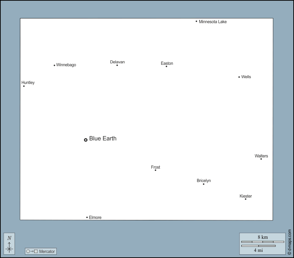Select the Delavan text label
294x258 pixels.
(x=117, y=62)
